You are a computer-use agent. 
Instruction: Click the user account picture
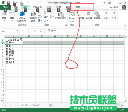click(124, 7)
